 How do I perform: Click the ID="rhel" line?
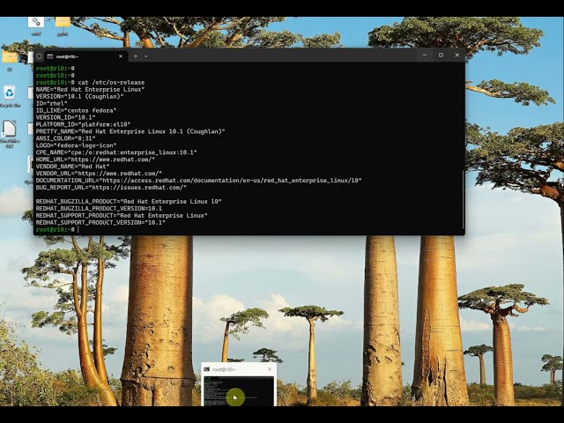(51, 103)
